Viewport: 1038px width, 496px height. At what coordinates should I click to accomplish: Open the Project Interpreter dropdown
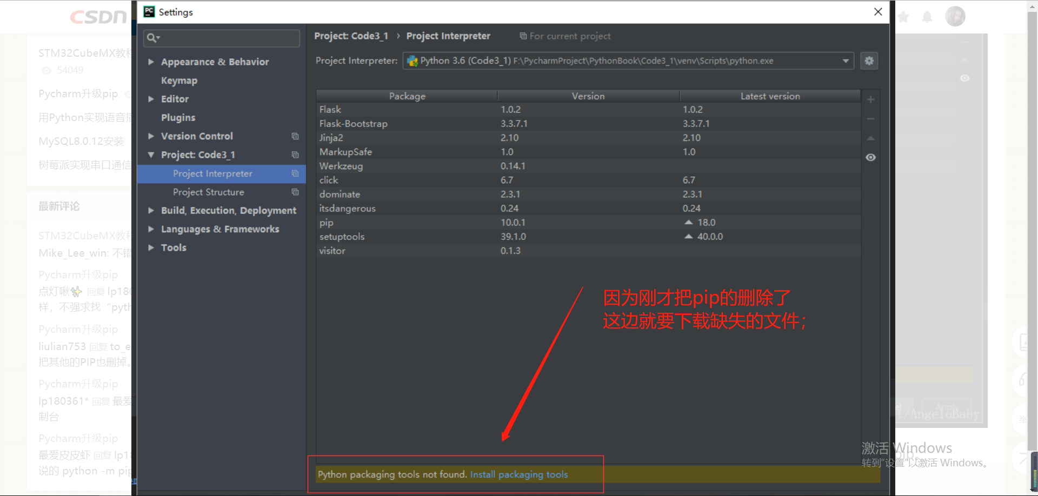[846, 61]
